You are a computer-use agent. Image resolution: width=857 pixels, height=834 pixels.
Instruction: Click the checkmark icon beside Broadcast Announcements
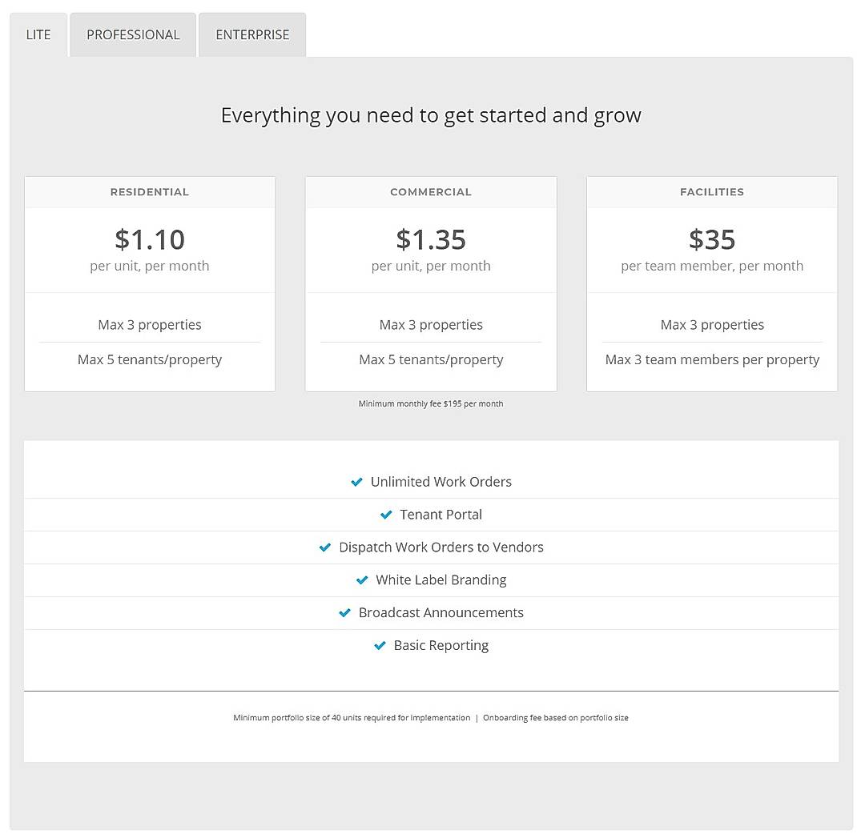(x=345, y=612)
